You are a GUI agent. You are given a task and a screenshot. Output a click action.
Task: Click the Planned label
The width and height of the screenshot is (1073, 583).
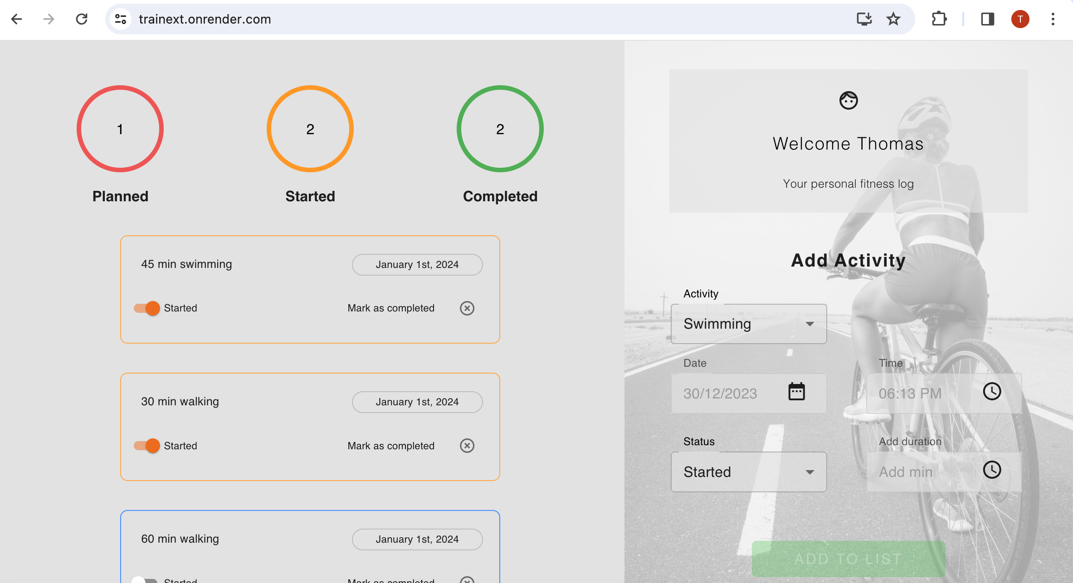click(x=120, y=196)
